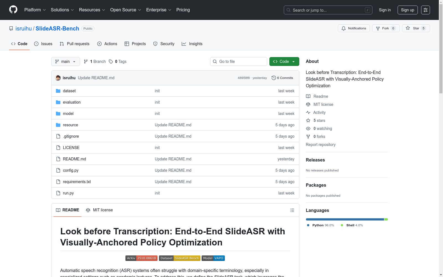Viewport: 443px width, 277px height.
Task: Open the main branch selector dropdown
Action: (66, 61)
